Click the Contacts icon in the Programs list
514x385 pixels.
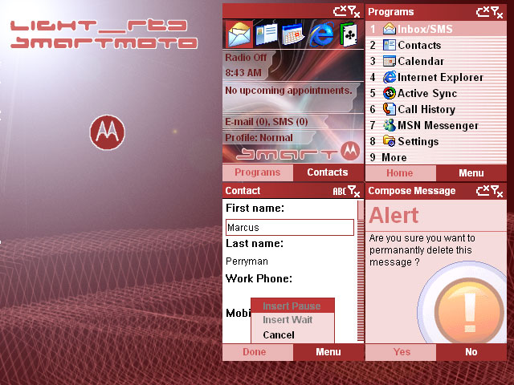tap(389, 45)
